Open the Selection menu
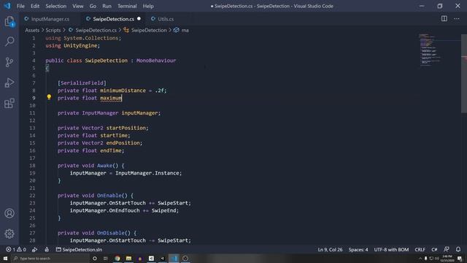 [55, 6]
